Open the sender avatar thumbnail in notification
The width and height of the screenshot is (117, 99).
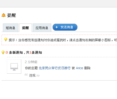coord(14,67)
